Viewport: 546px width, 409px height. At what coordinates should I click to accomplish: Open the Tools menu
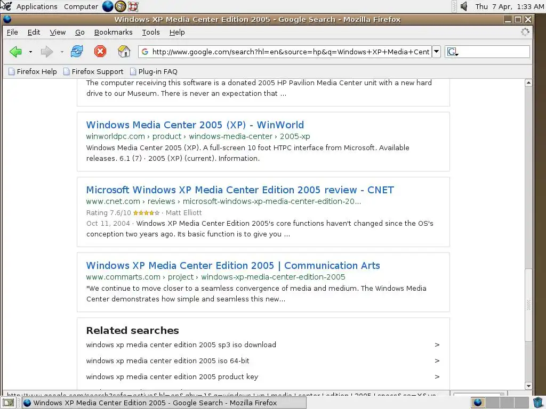151,32
